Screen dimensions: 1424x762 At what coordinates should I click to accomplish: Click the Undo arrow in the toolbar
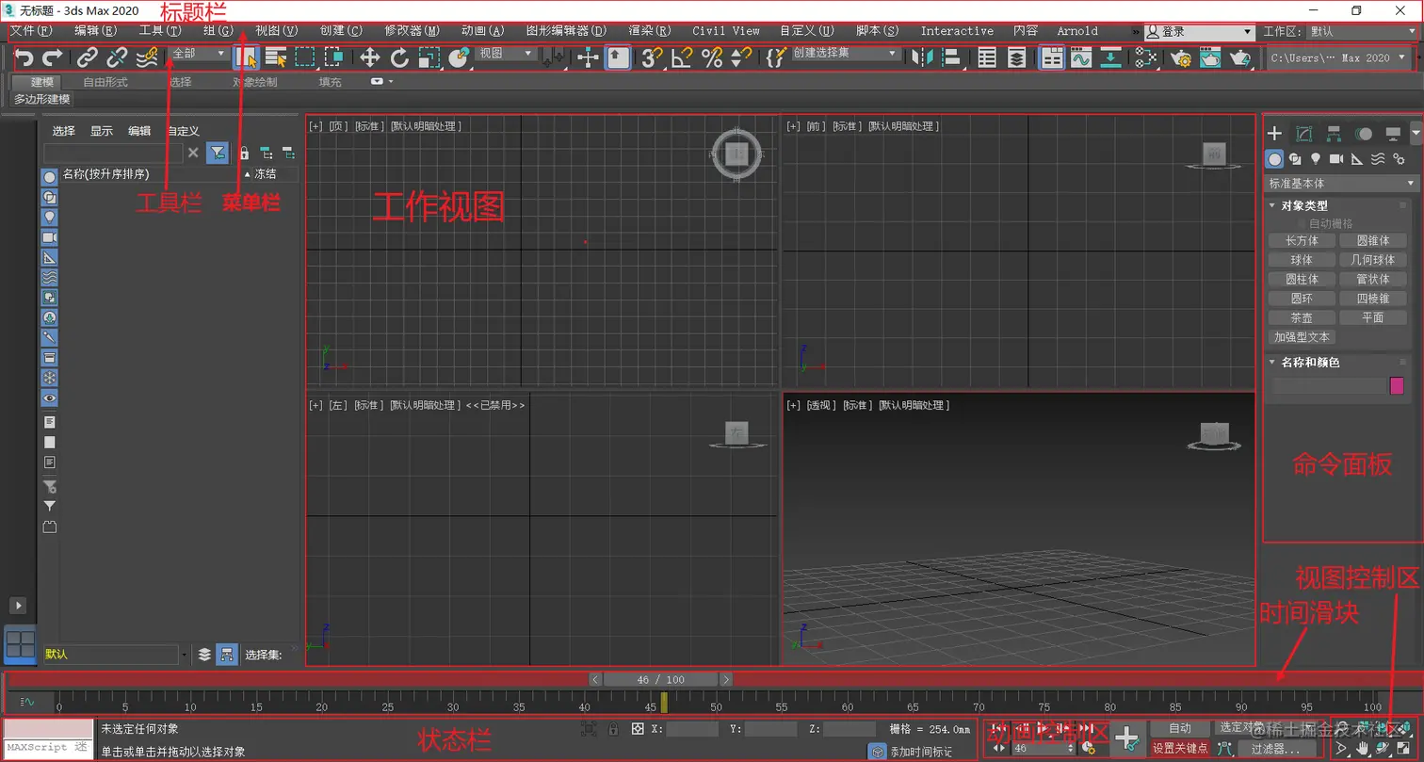[24, 58]
